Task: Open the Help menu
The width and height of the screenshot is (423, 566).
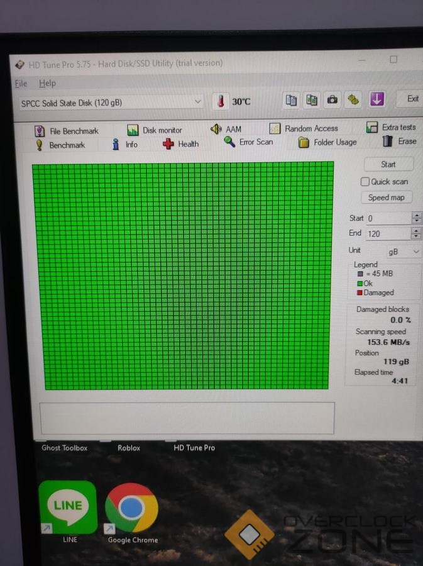Action: coord(47,84)
